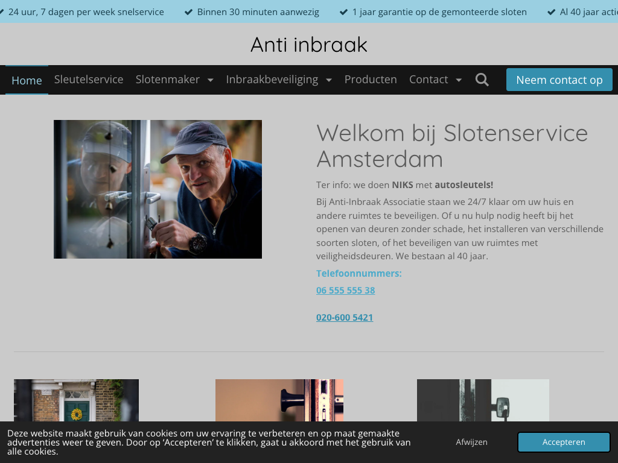Open the locksmith photo at the door
Image resolution: width=618 pixels, height=463 pixels.
pos(158,189)
